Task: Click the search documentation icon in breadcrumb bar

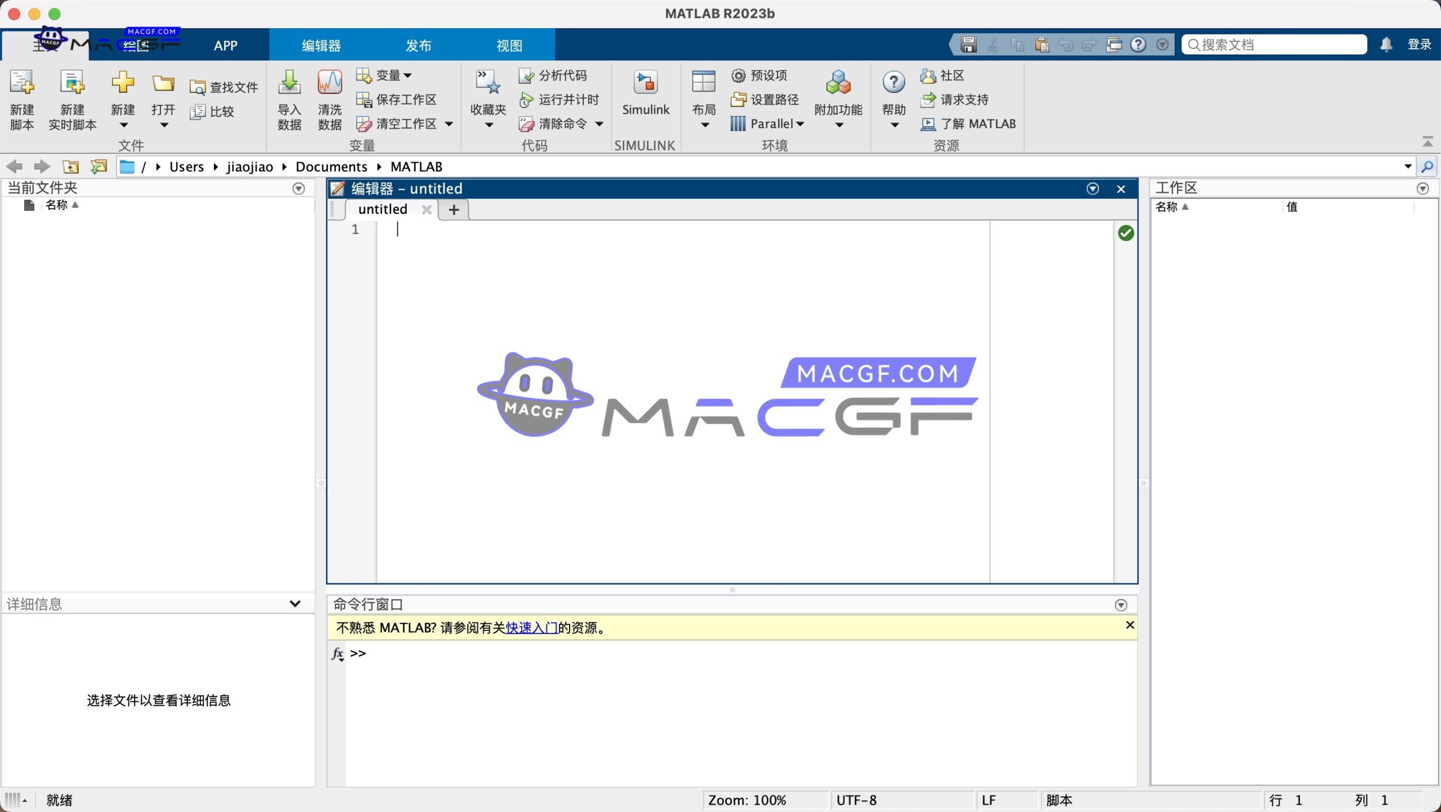Action: (x=1427, y=167)
